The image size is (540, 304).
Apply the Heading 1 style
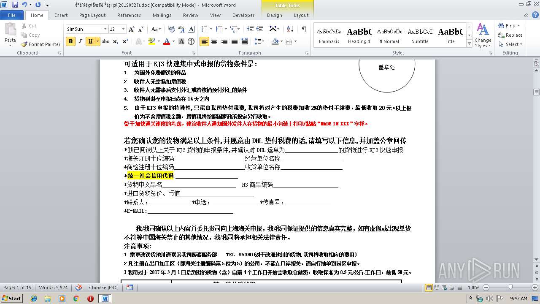click(x=359, y=35)
